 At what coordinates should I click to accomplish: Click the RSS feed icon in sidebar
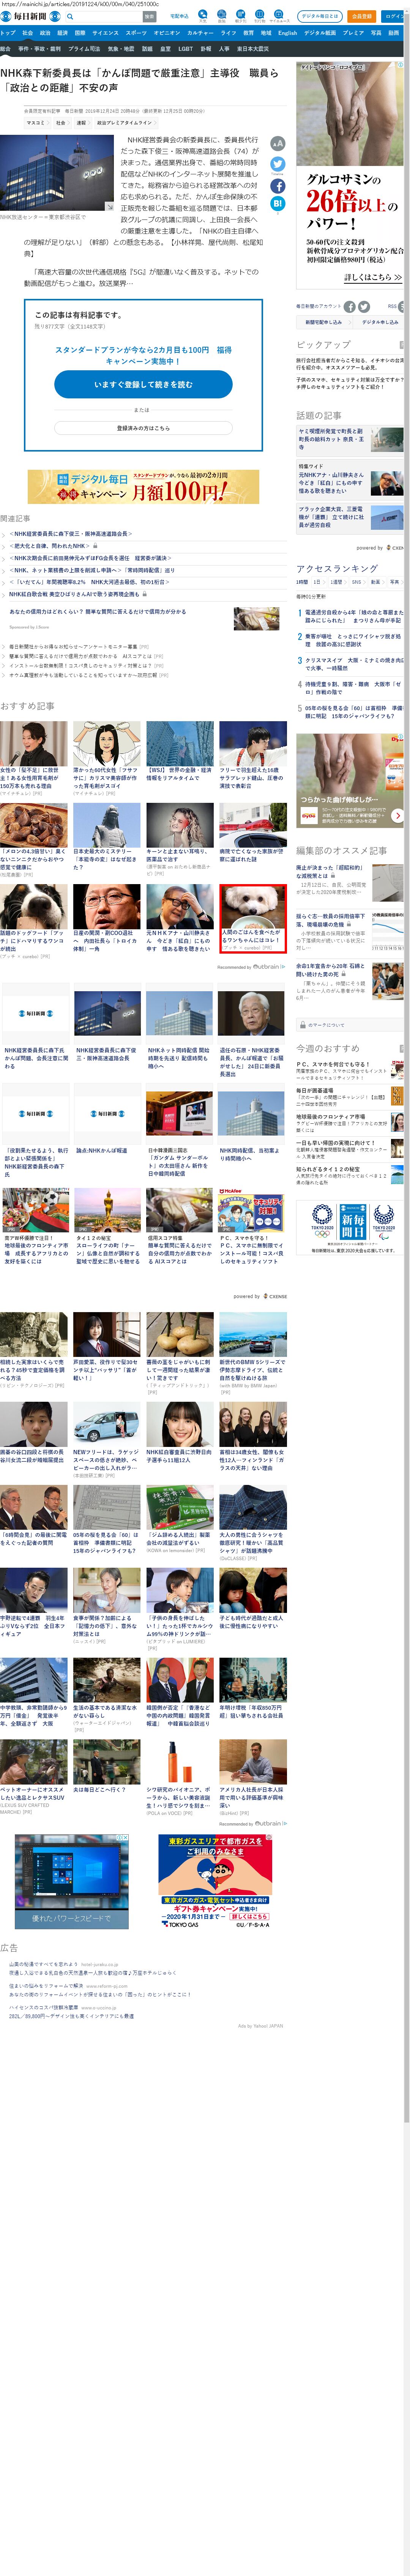(x=401, y=306)
